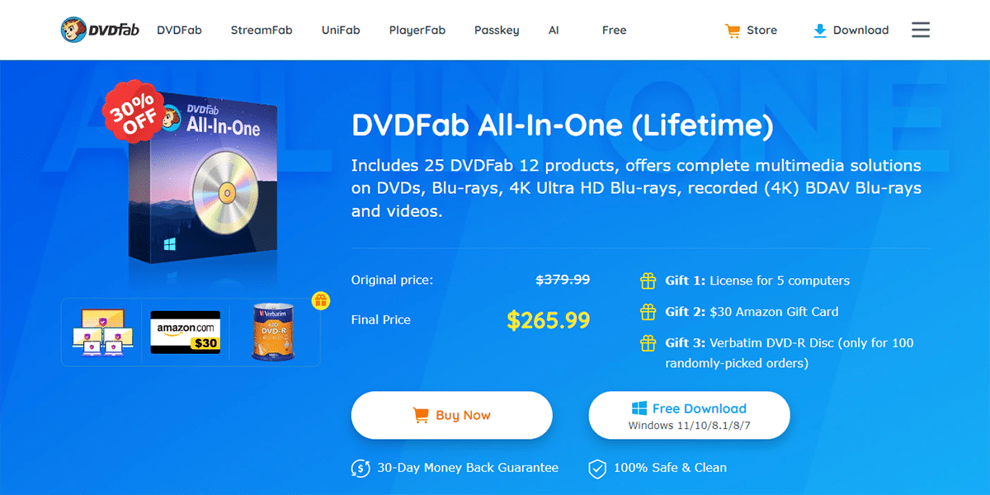The image size is (990, 495).
Task: Open the AI menu item
Action: [554, 30]
